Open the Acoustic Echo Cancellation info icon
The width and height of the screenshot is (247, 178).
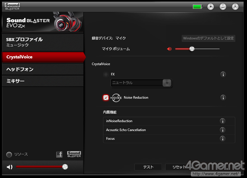click(x=223, y=130)
